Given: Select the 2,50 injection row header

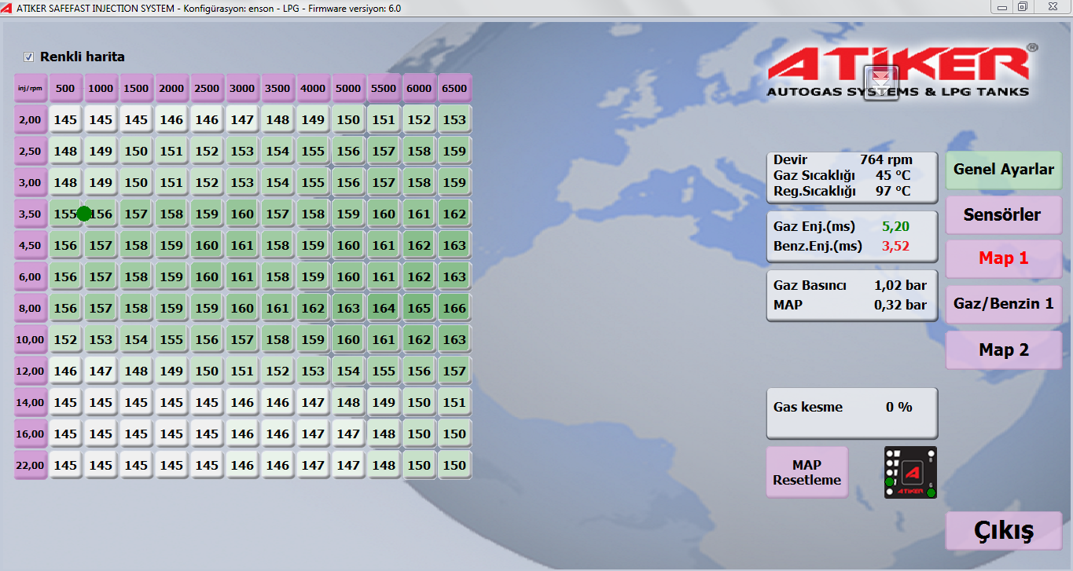Looking at the screenshot, I should (x=31, y=151).
